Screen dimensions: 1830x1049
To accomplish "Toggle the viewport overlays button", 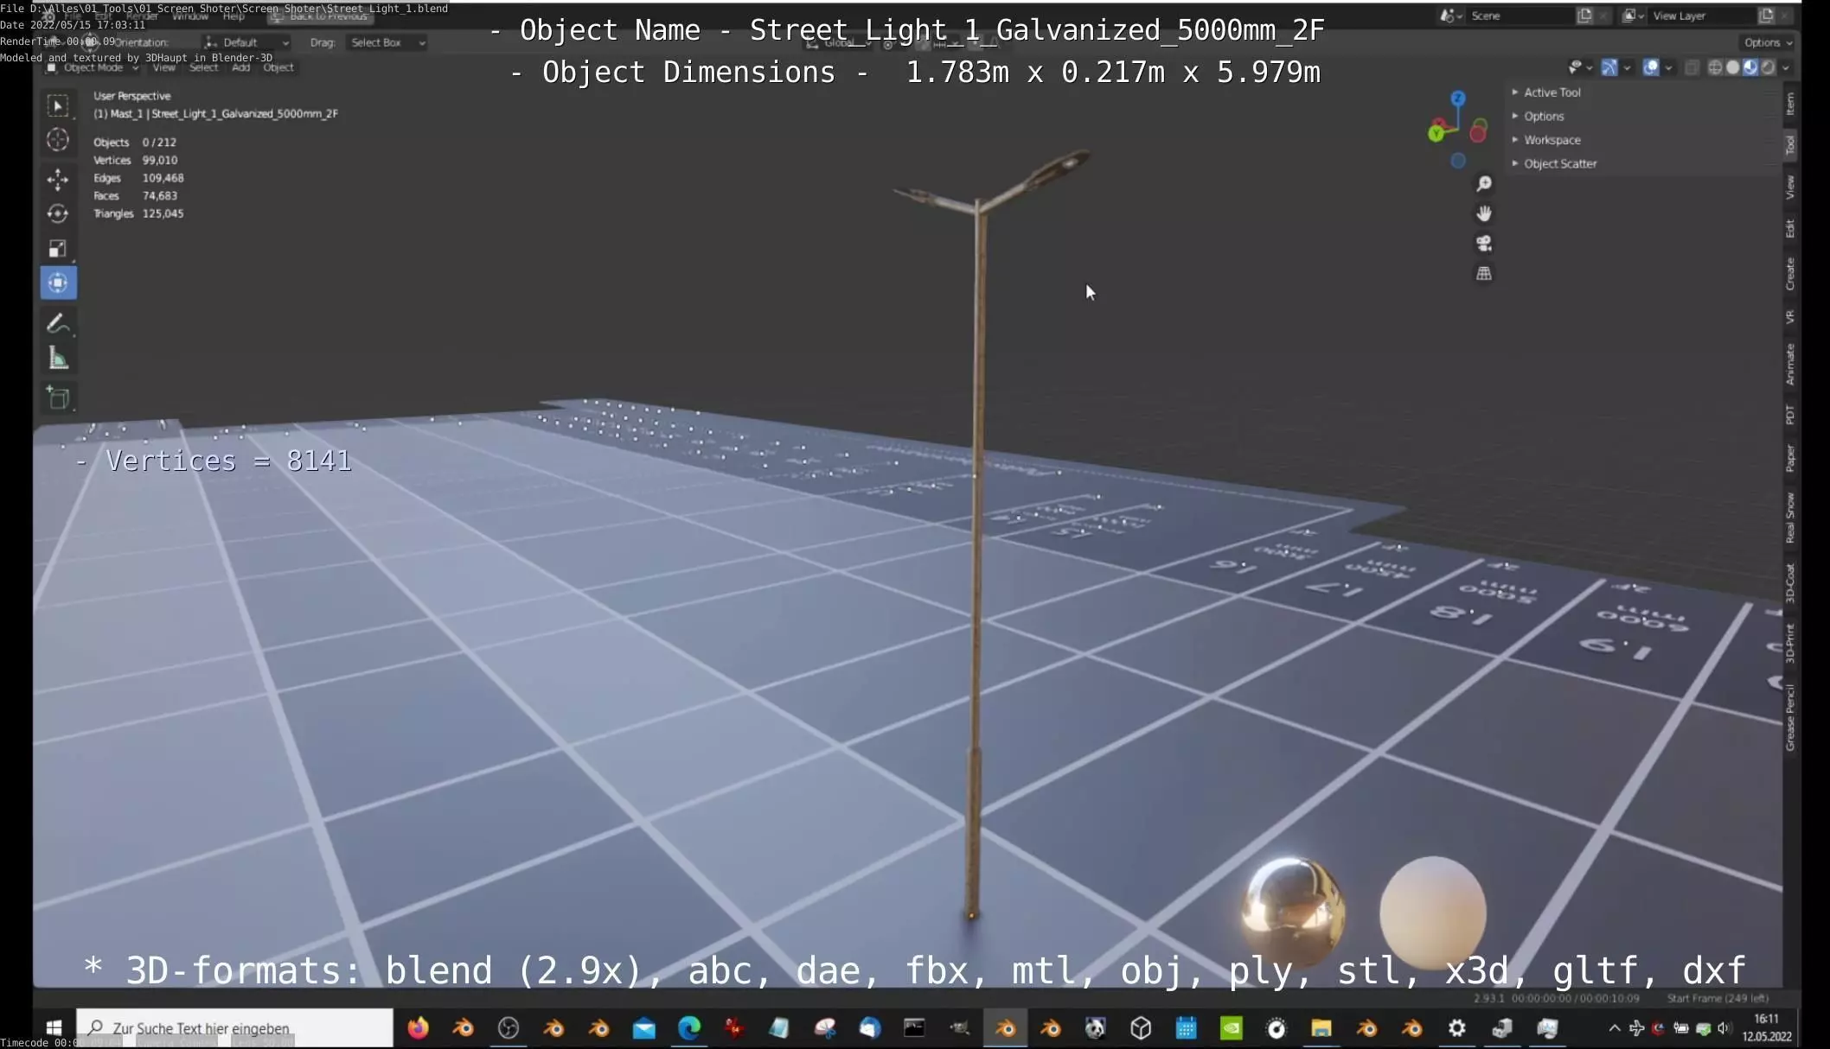I will [1651, 67].
